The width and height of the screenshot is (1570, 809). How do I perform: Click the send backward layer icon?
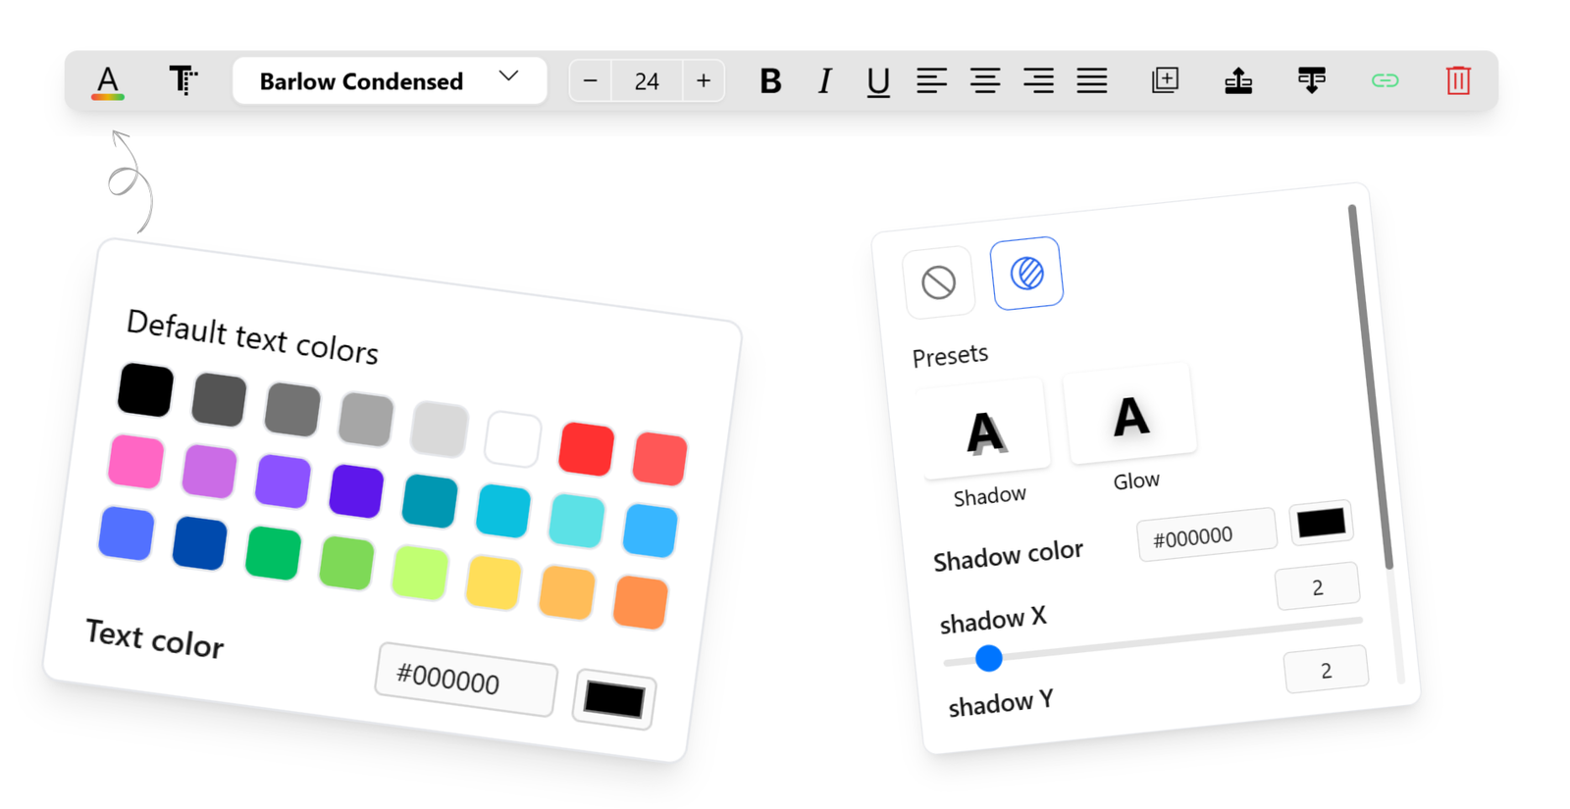[x=1311, y=80]
